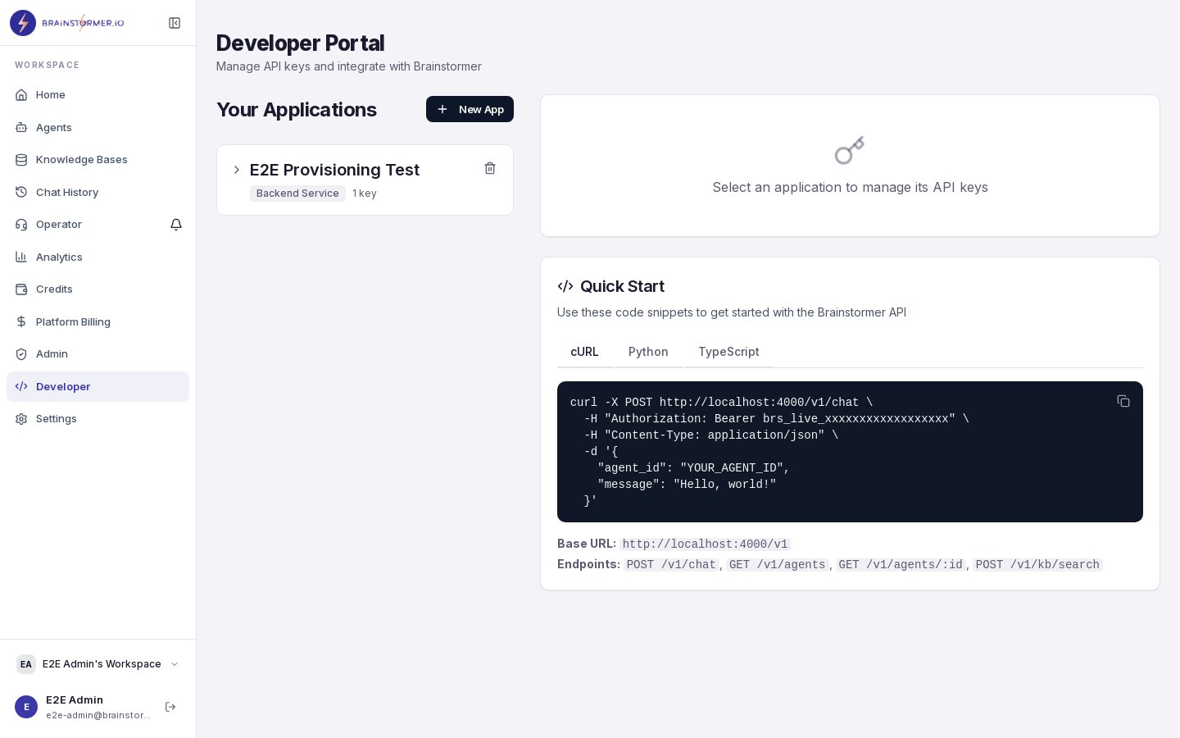Select the Developer sidebar item
This screenshot has width=1180, height=738.
pyautogui.click(x=98, y=386)
